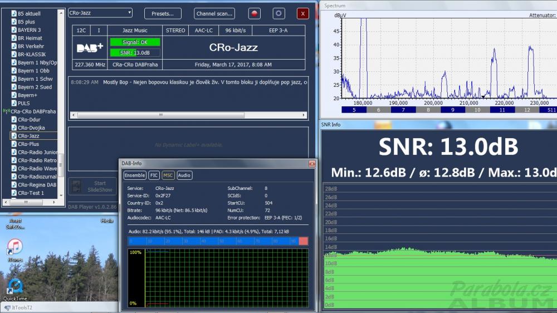Click the station list vertical scrollbar thumb
Viewport: 557px width, 313px height.
coord(61,165)
